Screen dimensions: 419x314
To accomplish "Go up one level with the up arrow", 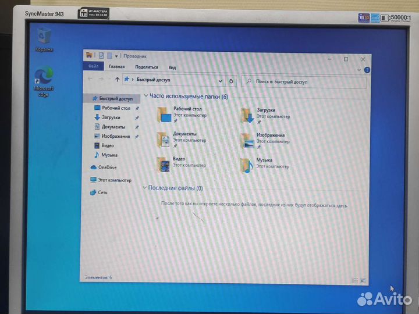I will coord(117,79).
